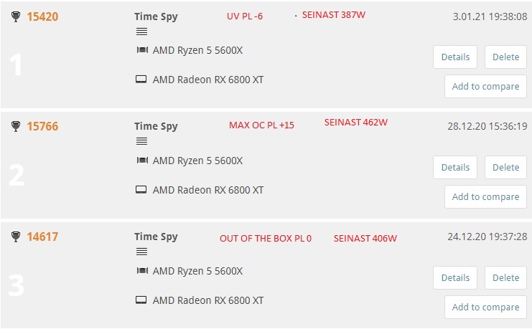Click the trophy icon beside score 15420
This screenshot has width=532, height=329.
[16, 16]
